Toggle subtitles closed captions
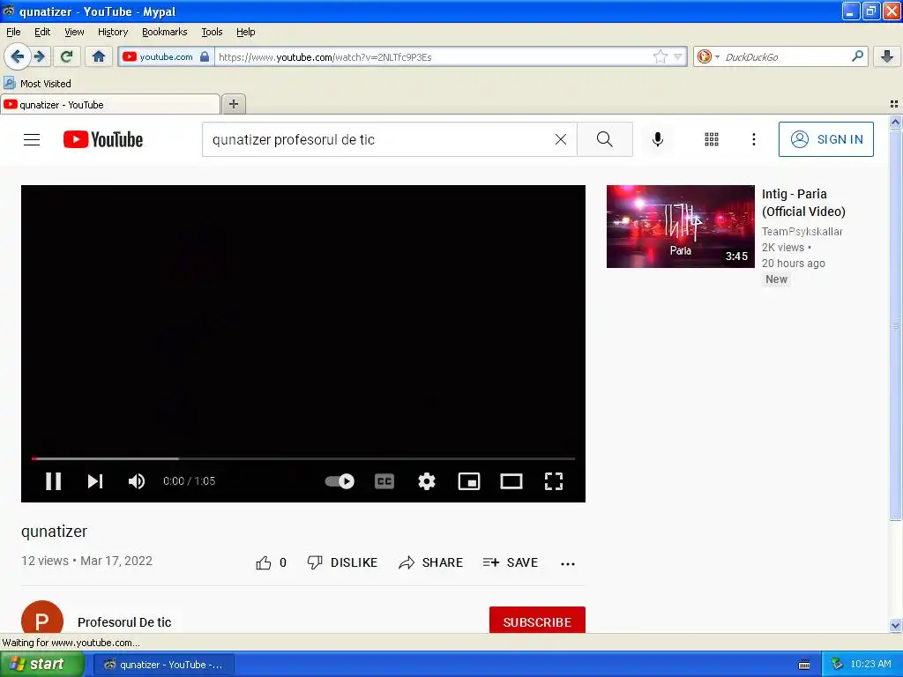This screenshot has width=903, height=677. (x=384, y=481)
